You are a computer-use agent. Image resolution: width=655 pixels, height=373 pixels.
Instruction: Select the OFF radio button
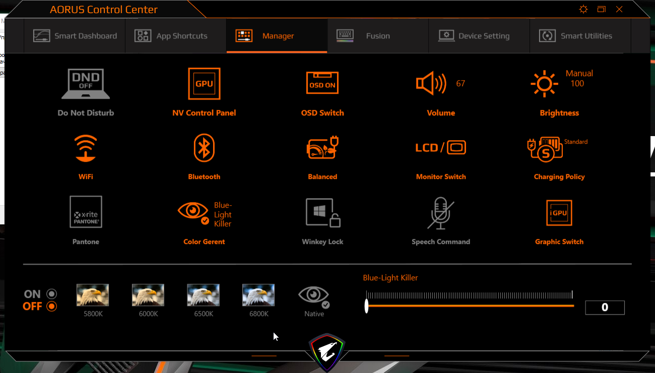[x=51, y=306]
